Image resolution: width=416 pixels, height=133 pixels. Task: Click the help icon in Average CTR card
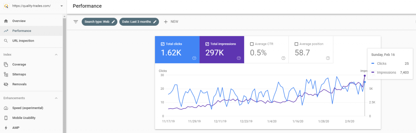pyautogui.click(x=283, y=58)
